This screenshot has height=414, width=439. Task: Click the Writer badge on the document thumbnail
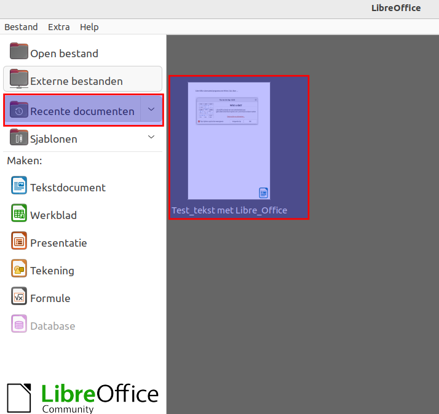263,193
